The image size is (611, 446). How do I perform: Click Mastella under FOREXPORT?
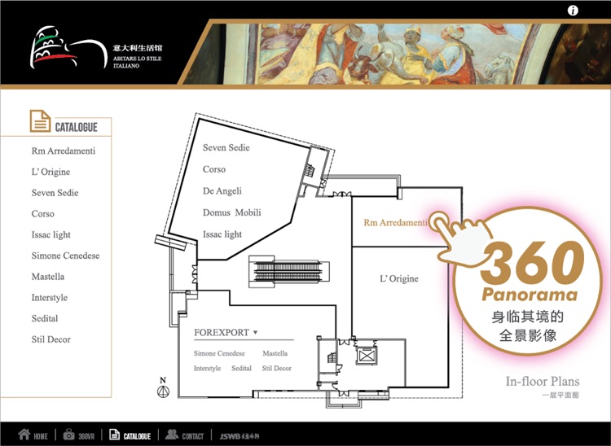tap(275, 353)
